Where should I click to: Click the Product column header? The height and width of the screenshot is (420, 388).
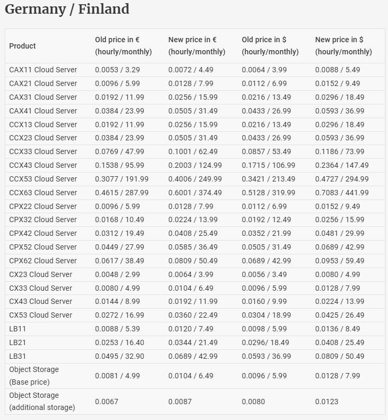tap(23, 46)
